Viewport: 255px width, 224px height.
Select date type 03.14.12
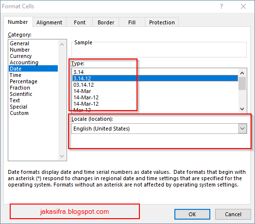pos(155,85)
